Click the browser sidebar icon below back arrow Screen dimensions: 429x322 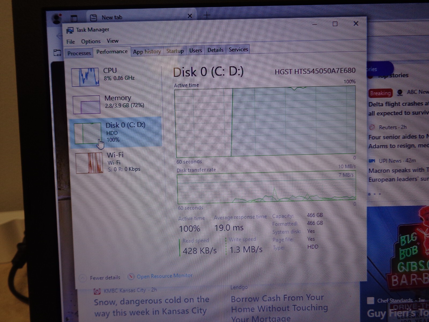point(57,53)
